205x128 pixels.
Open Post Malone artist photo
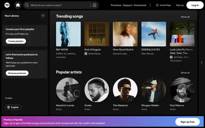pyautogui.click(x=182, y=90)
